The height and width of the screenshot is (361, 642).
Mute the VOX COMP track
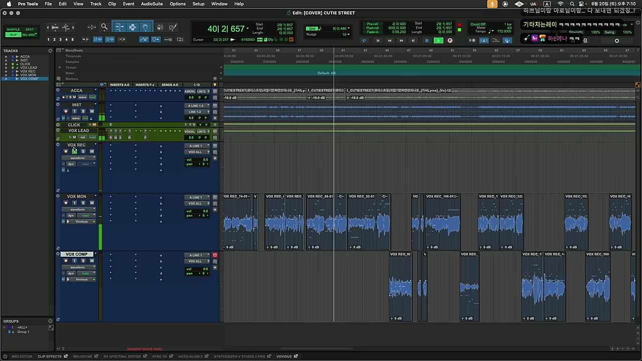pyautogui.click(x=92, y=261)
